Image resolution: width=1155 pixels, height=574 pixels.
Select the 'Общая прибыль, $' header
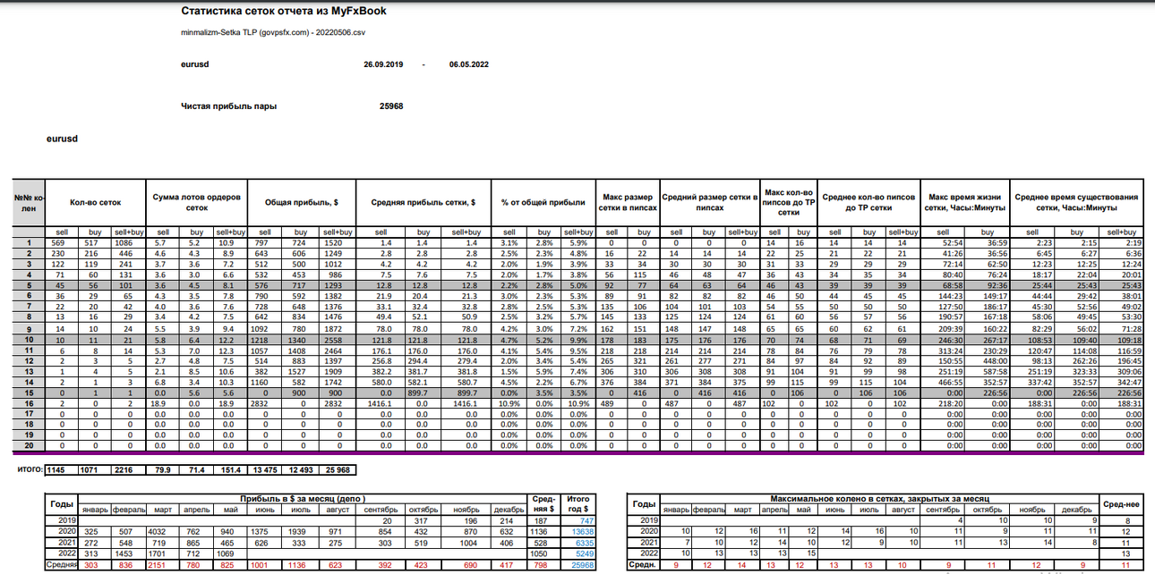300,202
